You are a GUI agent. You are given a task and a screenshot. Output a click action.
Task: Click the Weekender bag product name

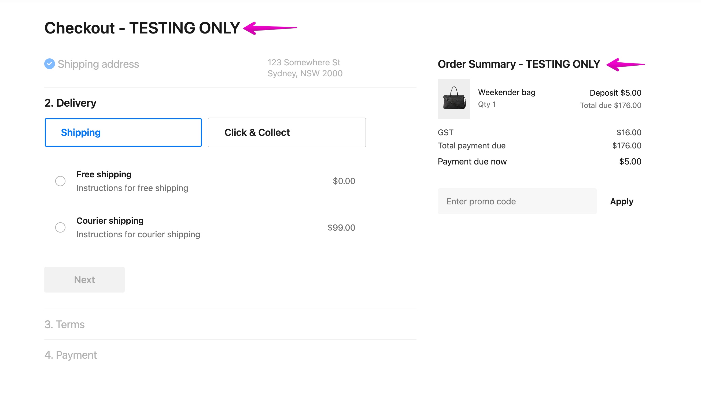click(x=507, y=92)
